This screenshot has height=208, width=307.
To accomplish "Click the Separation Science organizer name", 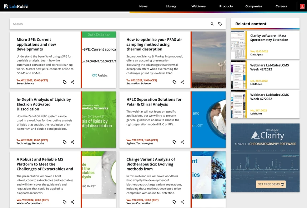I will coord(139,84).
